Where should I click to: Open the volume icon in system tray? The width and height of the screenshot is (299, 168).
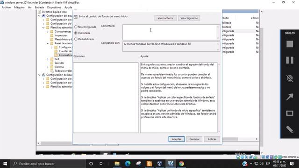tap(262, 164)
